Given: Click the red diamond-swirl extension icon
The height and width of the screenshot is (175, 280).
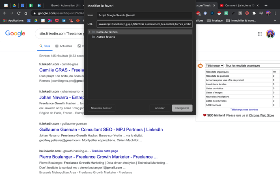Looking at the screenshot, I should tap(247, 13).
